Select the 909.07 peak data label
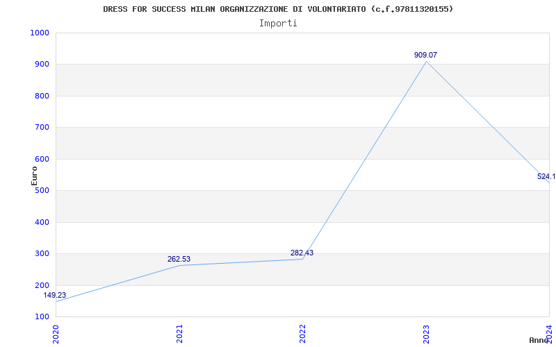The height and width of the screenshot is (347, 556). pos(425,56)
